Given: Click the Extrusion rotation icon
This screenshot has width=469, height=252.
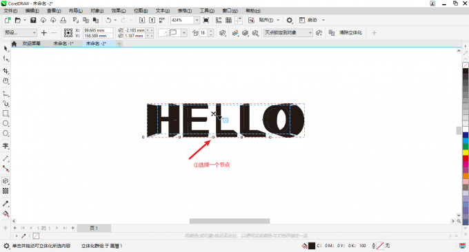Looking at the screenshot, I should tap(222, 33).
